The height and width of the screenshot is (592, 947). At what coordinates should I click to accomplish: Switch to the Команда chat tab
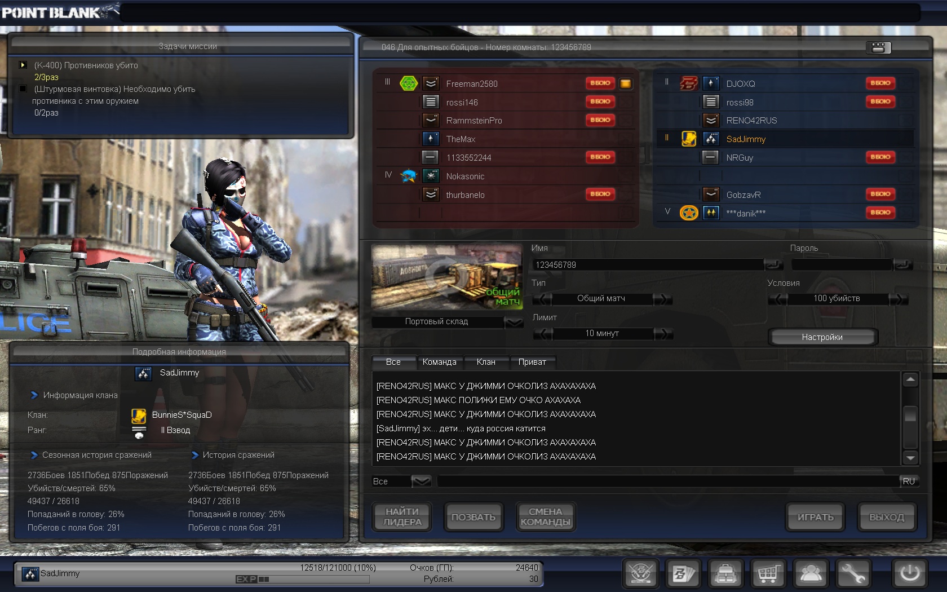pyautogui.click(x=439, y=362)
